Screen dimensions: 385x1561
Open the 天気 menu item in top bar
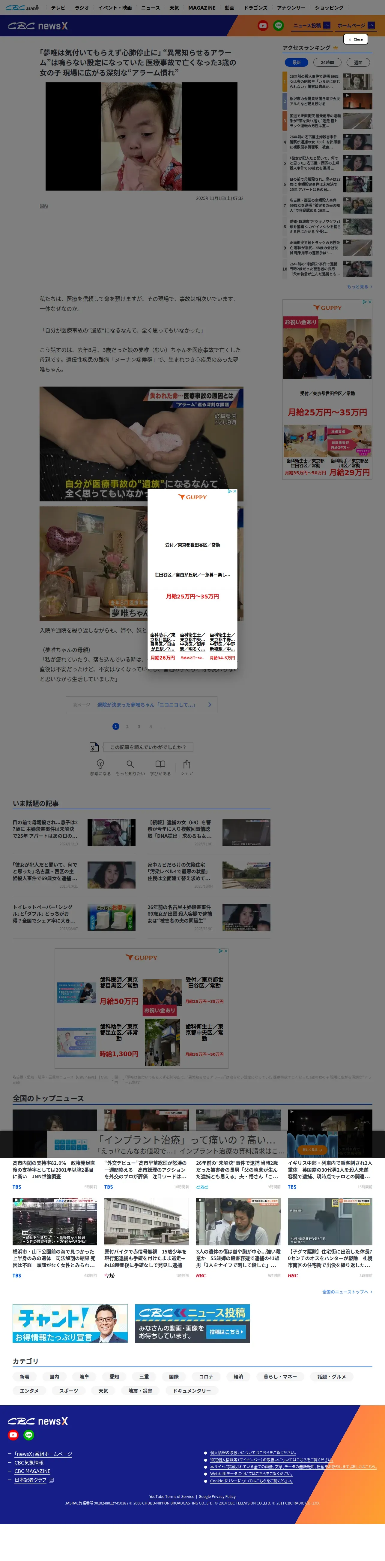[x=174, y=8]
